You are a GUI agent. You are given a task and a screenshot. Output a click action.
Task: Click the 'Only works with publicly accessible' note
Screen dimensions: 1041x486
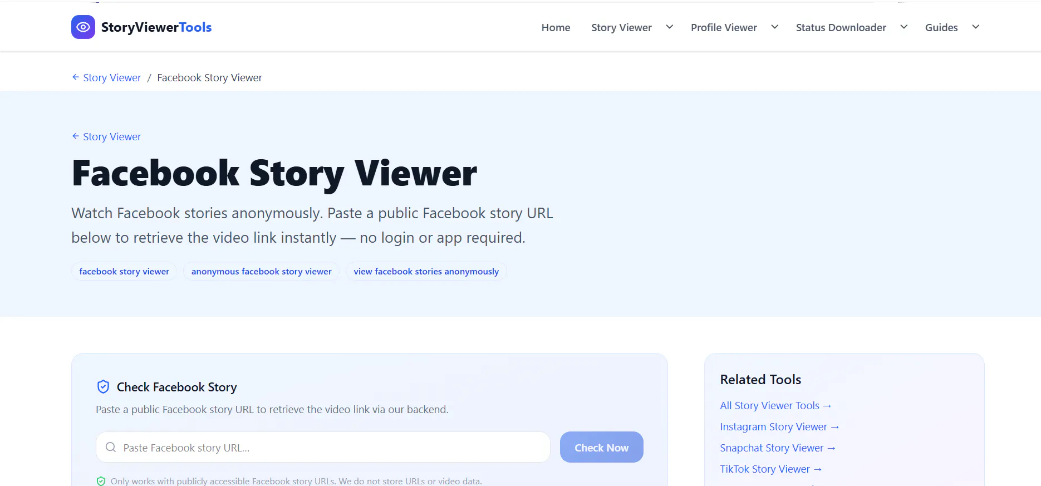coord(296,481)
